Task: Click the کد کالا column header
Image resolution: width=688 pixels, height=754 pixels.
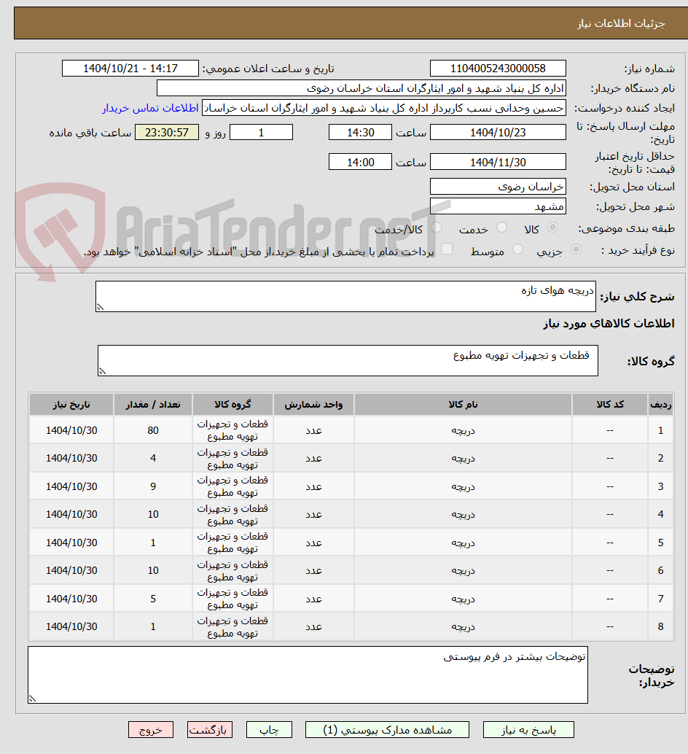Action: (x=610, y=405)
